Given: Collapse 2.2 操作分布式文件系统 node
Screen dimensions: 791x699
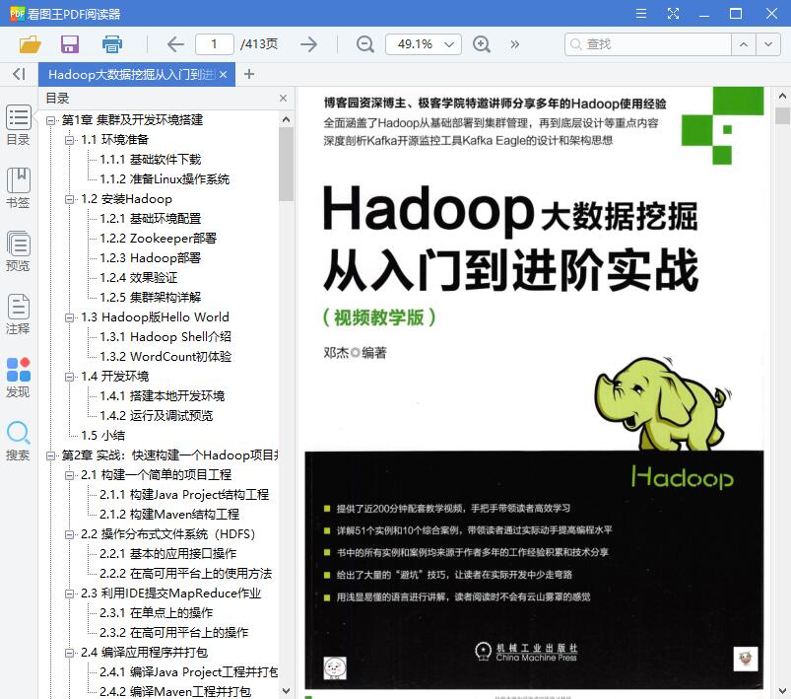Looking at the screenshot, I should coord(70,534).
